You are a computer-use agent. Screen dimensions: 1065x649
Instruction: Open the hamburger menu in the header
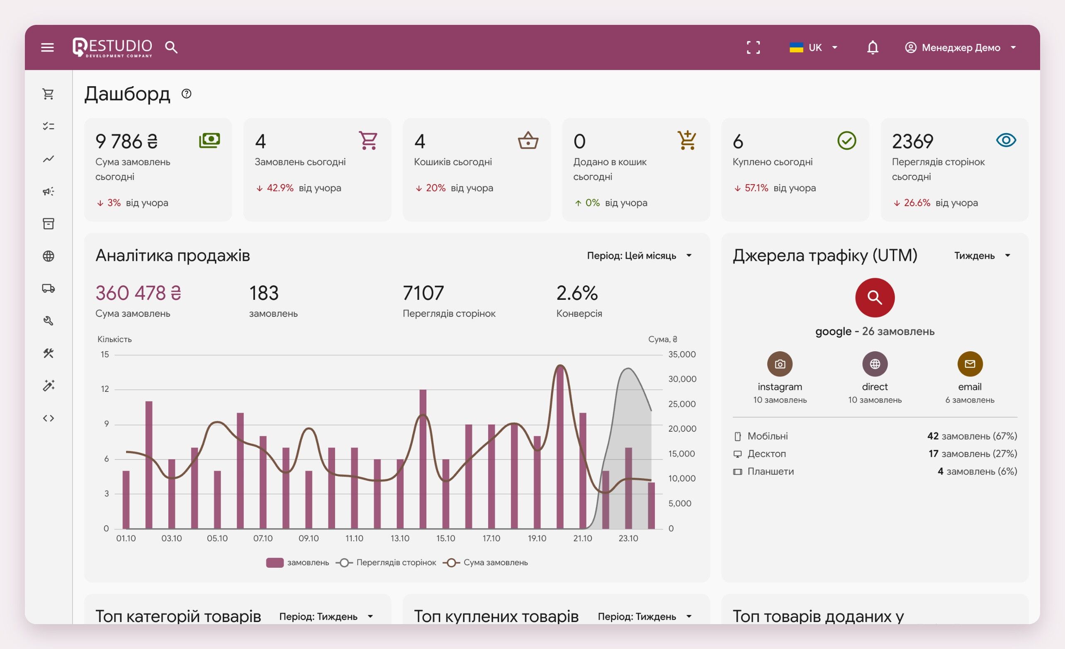(48, 47)
